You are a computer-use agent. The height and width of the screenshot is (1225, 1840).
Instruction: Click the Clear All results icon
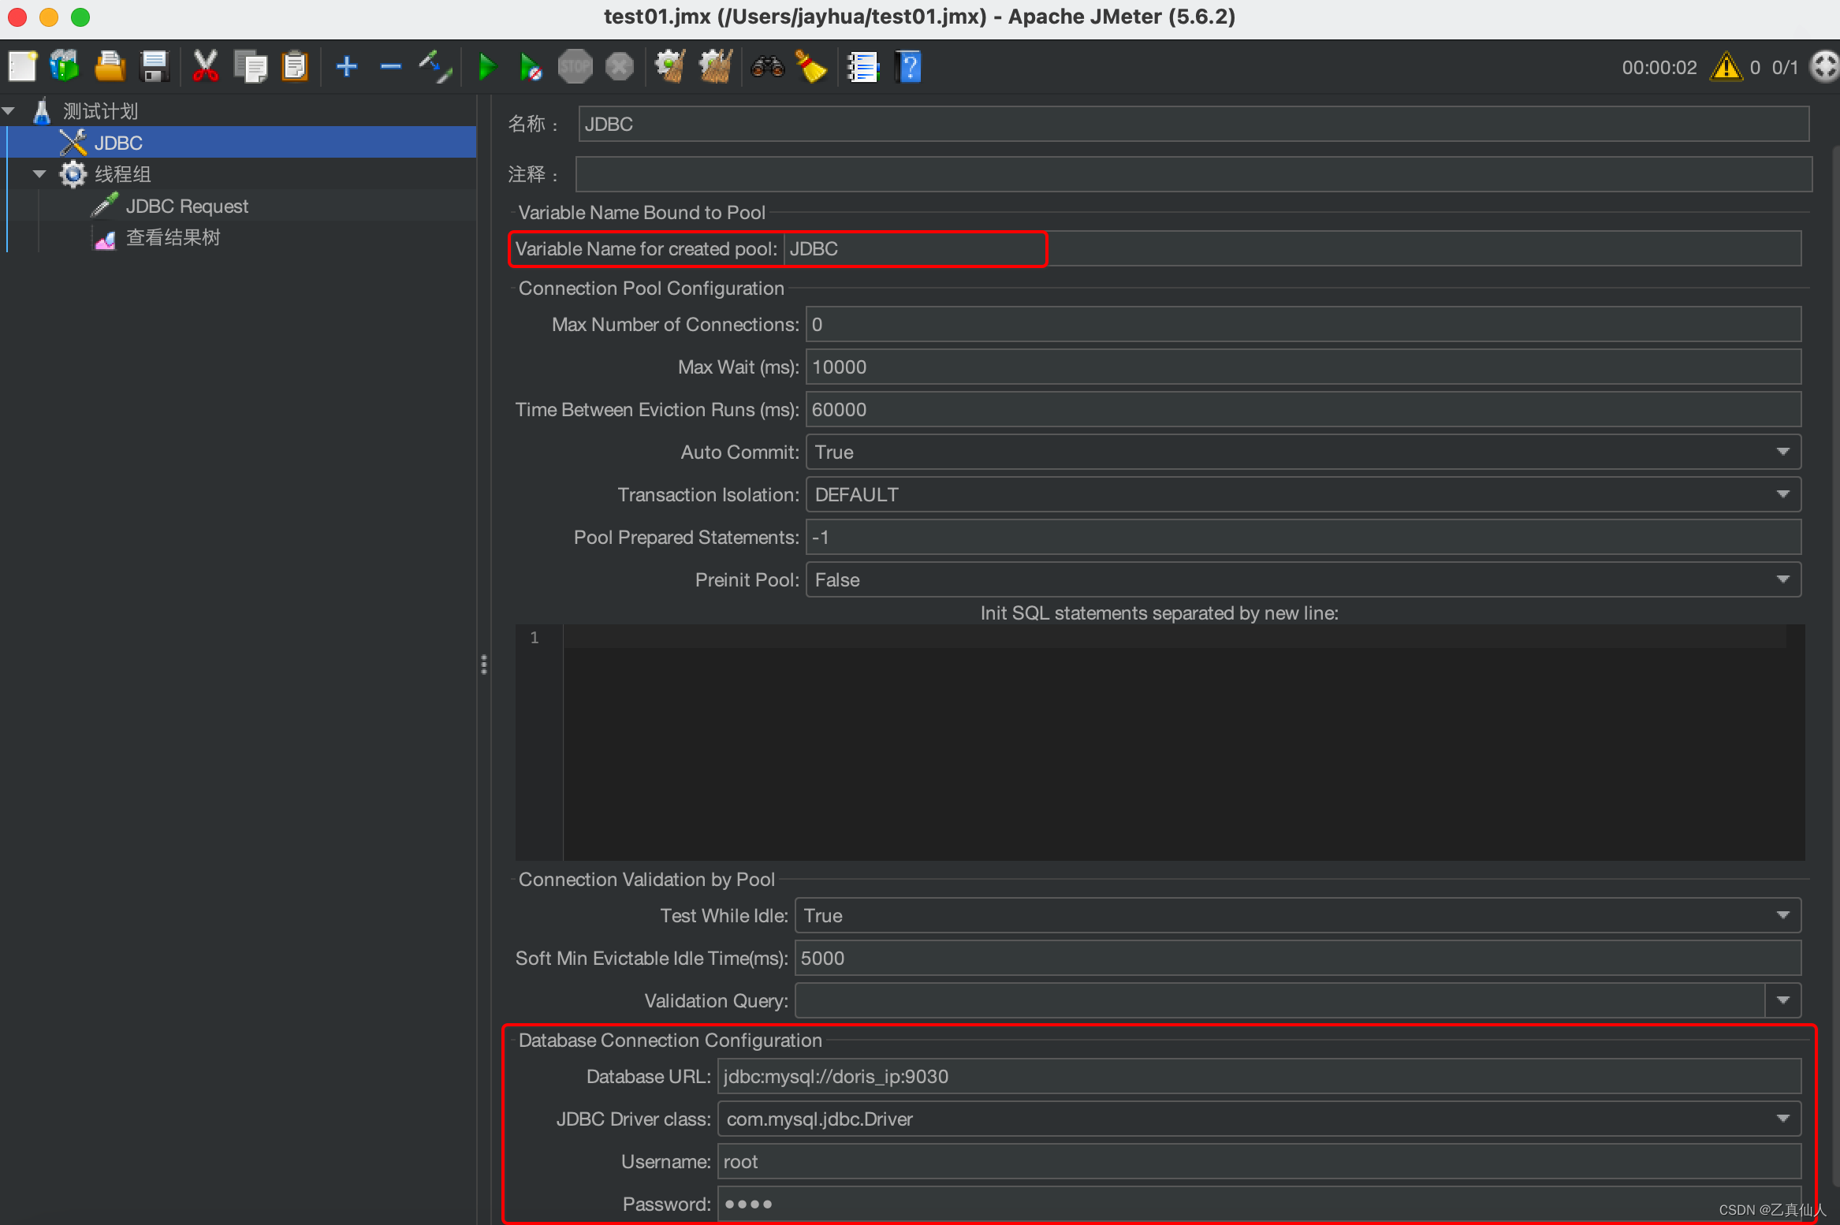pos(716,66)
